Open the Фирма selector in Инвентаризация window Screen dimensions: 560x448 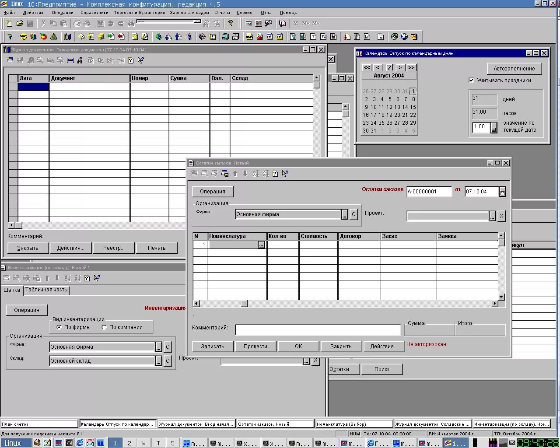[x=159, y=347]
